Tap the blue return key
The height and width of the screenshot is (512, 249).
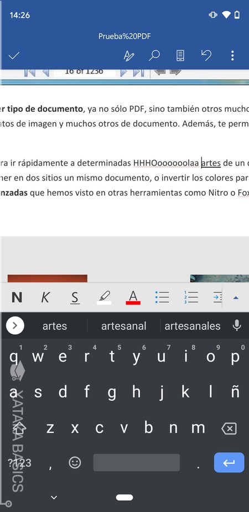[229, 462]
